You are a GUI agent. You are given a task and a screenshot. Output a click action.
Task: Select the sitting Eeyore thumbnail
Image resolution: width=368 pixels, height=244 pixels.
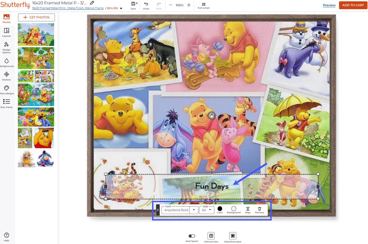(x=45, y=159)
